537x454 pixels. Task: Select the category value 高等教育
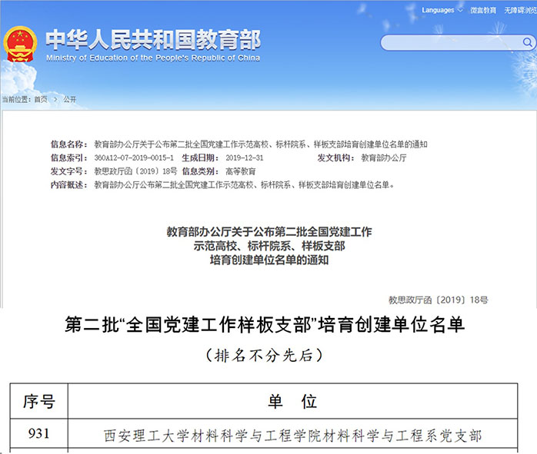(240, 171)
